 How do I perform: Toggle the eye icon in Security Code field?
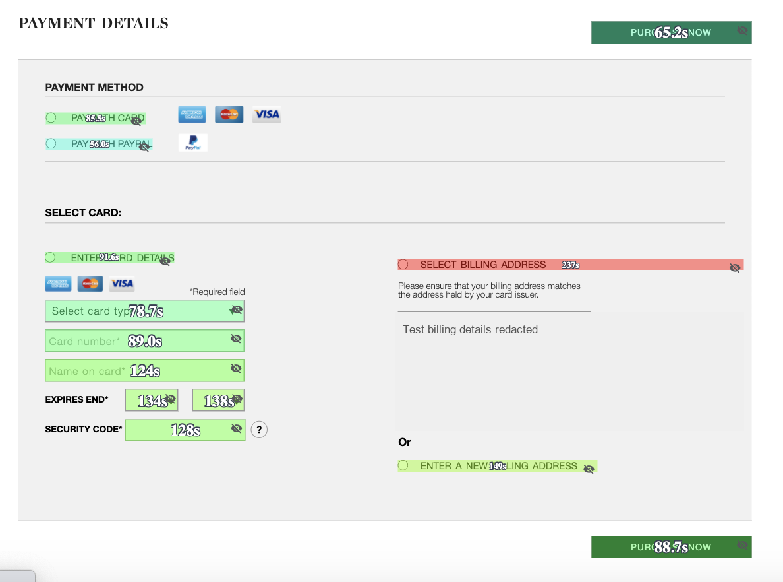pos(237,428)
